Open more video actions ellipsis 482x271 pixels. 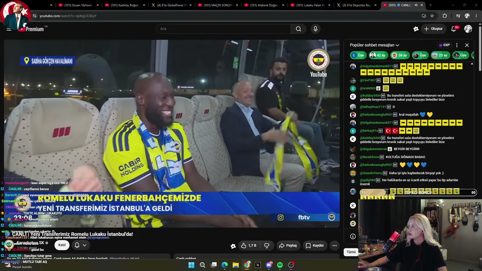[334, 245]
